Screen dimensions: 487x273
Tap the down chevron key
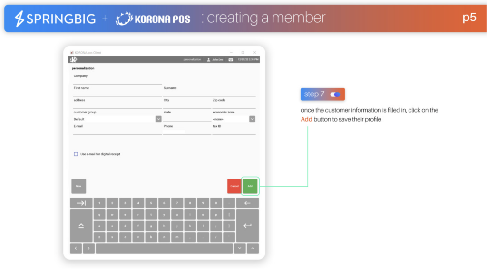click(240, 248)
